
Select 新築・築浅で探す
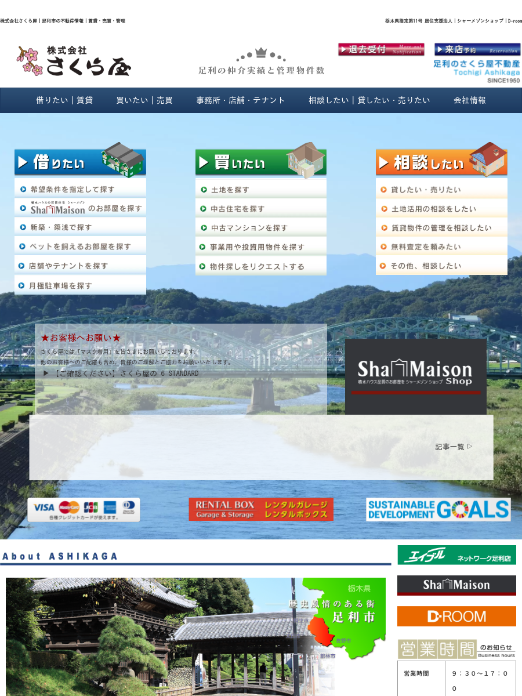click(x=80, y=227)
